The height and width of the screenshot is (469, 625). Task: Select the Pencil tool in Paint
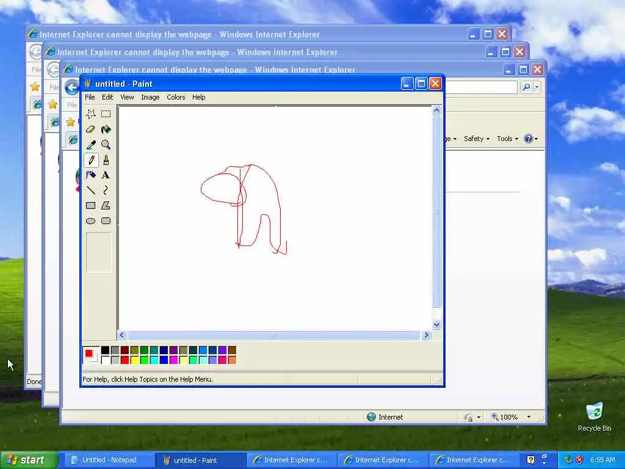[x=91, y=160]
